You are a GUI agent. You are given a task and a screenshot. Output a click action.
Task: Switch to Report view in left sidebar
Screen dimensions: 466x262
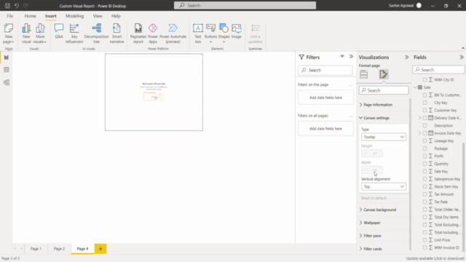coord(7,57)
